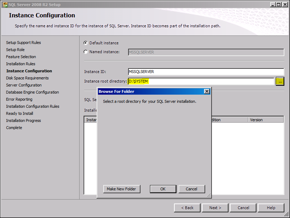This screenshot has height=218, width=290.
Task: Open the browse button beside root directory
Action: point(280,82)
